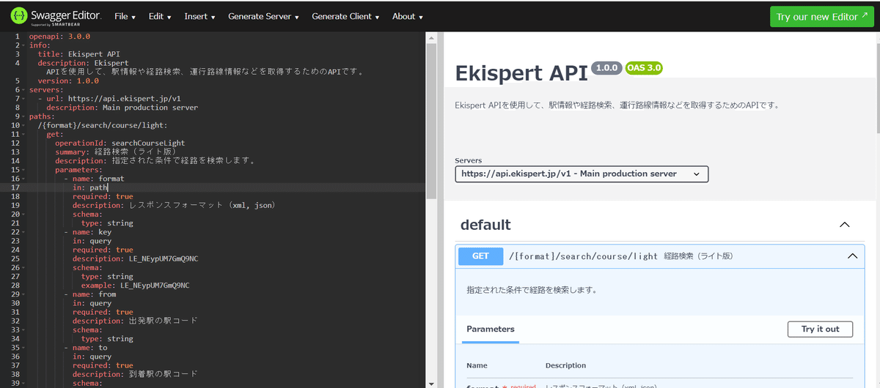Click 'example: LE_NEypUM7GmQ9NC' line
The image size is (880, 388).
click(x=135, y=285)
